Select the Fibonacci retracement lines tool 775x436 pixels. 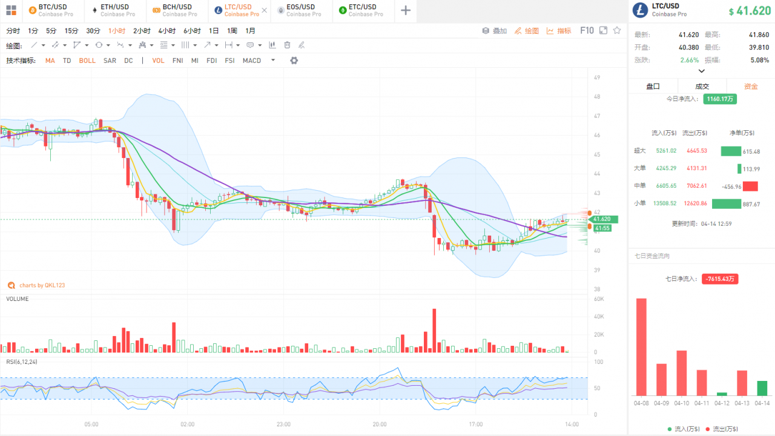tap(163, 45)
